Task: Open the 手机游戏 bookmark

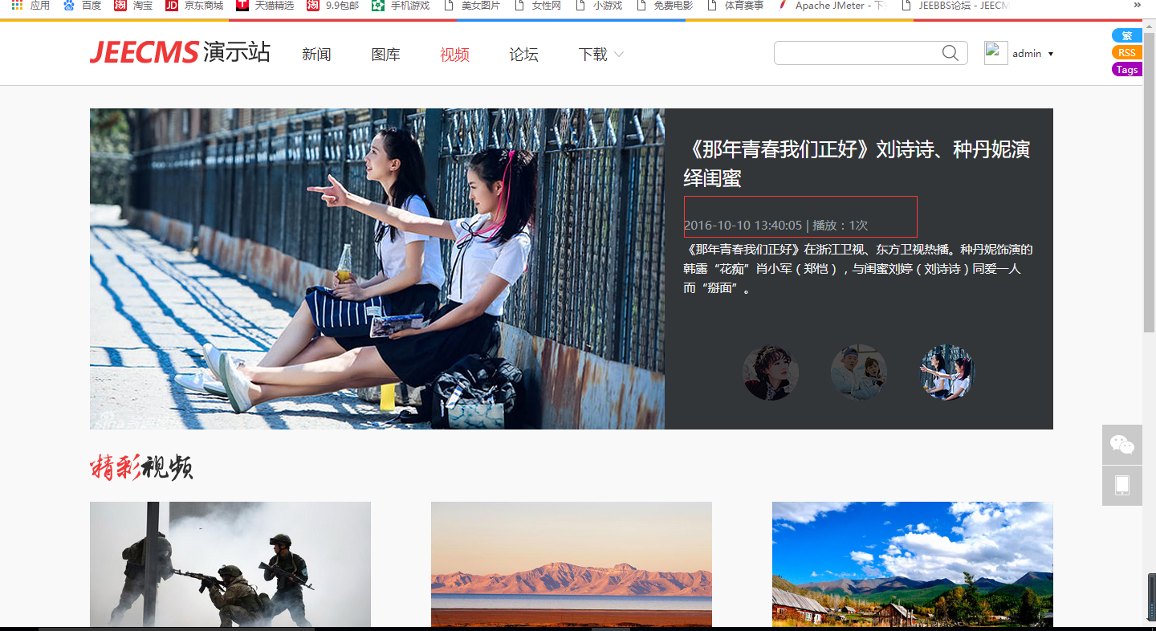Action: click(401, 6)
